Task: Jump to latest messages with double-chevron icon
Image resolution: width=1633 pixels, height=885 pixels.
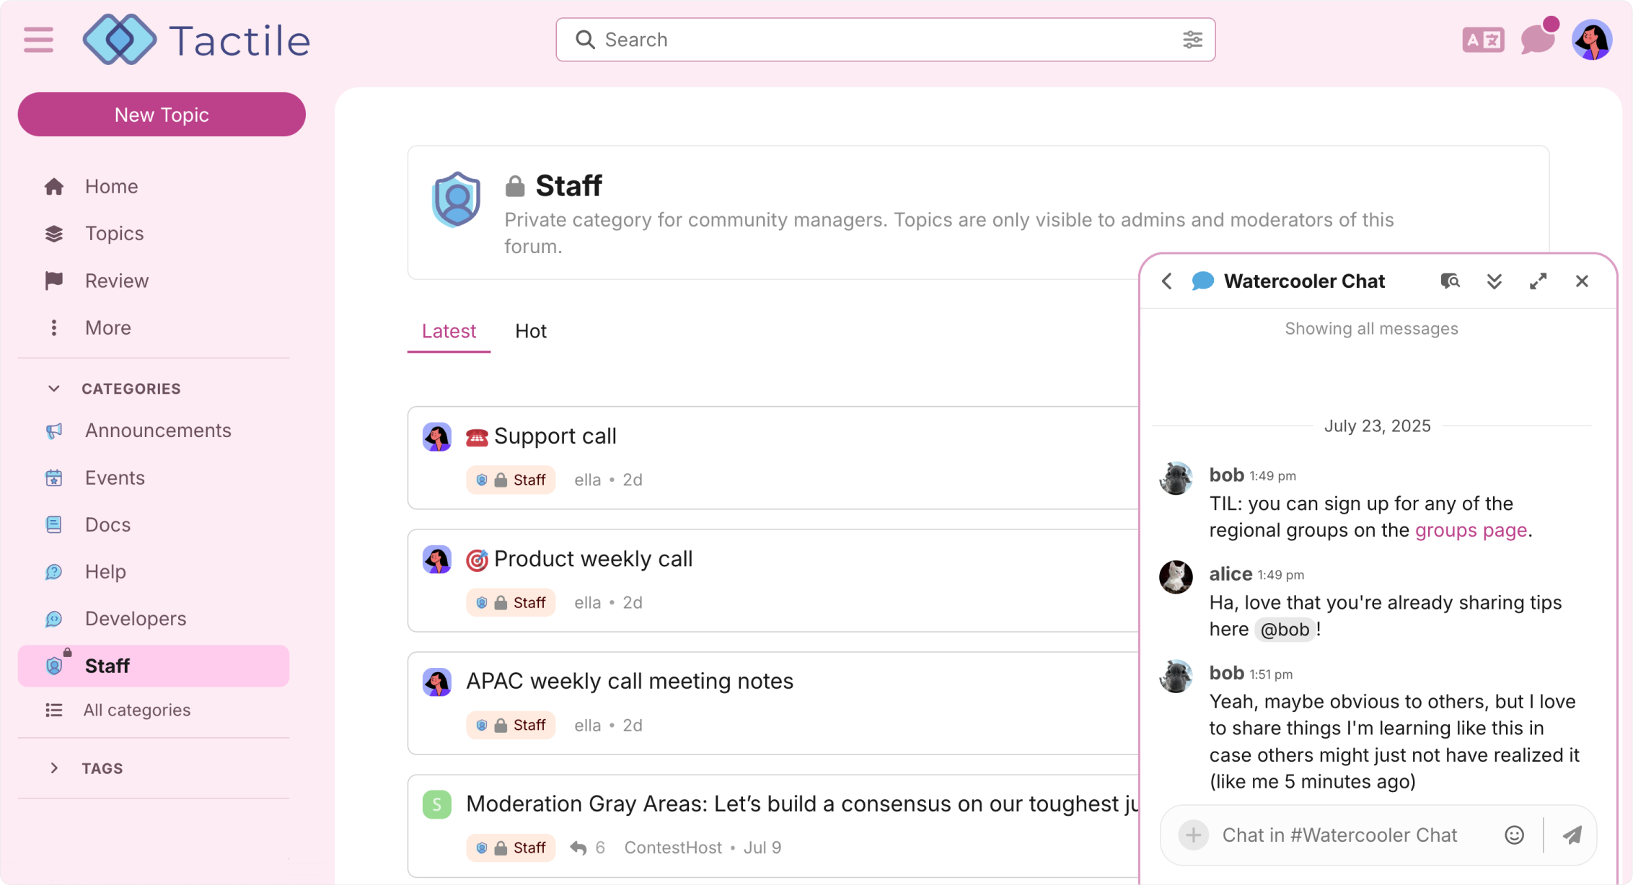Action: (1495, 281)
